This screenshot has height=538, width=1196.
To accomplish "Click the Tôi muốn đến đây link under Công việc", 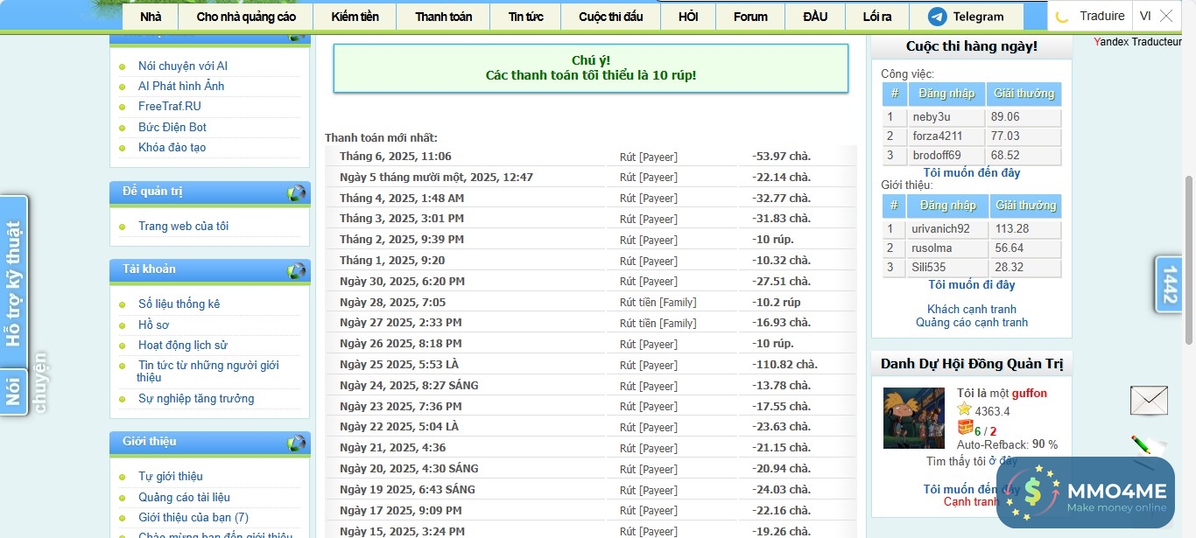I will click(971, 173).
